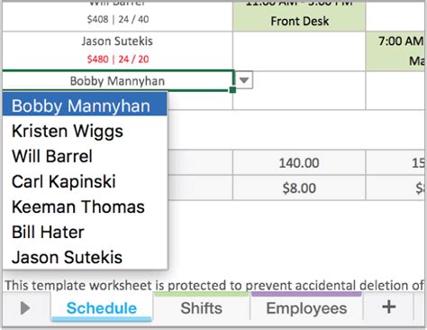Choose Keeman Thomas from the dropdown
This screenshot has width=427, height=330.
pyautogui.click(x=85, y=206)
